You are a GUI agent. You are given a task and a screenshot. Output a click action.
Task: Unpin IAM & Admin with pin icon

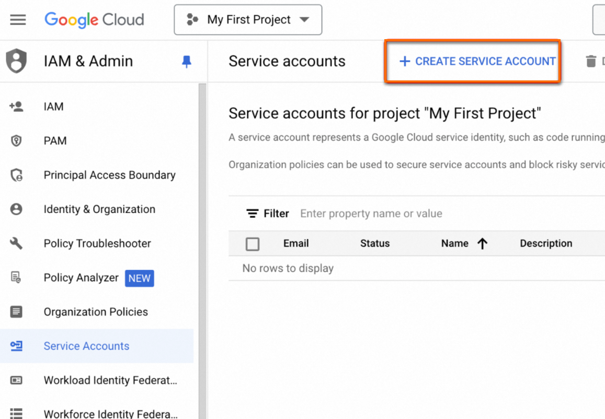pyautogui.click(x=186, y=62)
